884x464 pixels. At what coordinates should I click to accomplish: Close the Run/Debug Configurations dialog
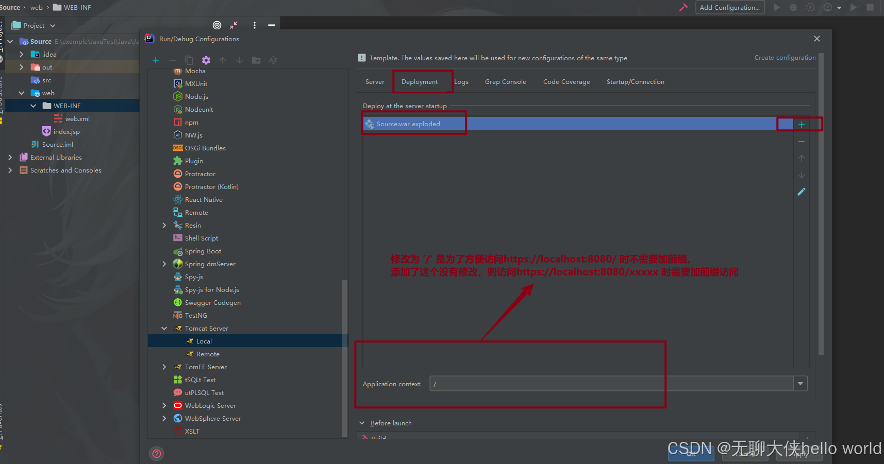(817, 39)
